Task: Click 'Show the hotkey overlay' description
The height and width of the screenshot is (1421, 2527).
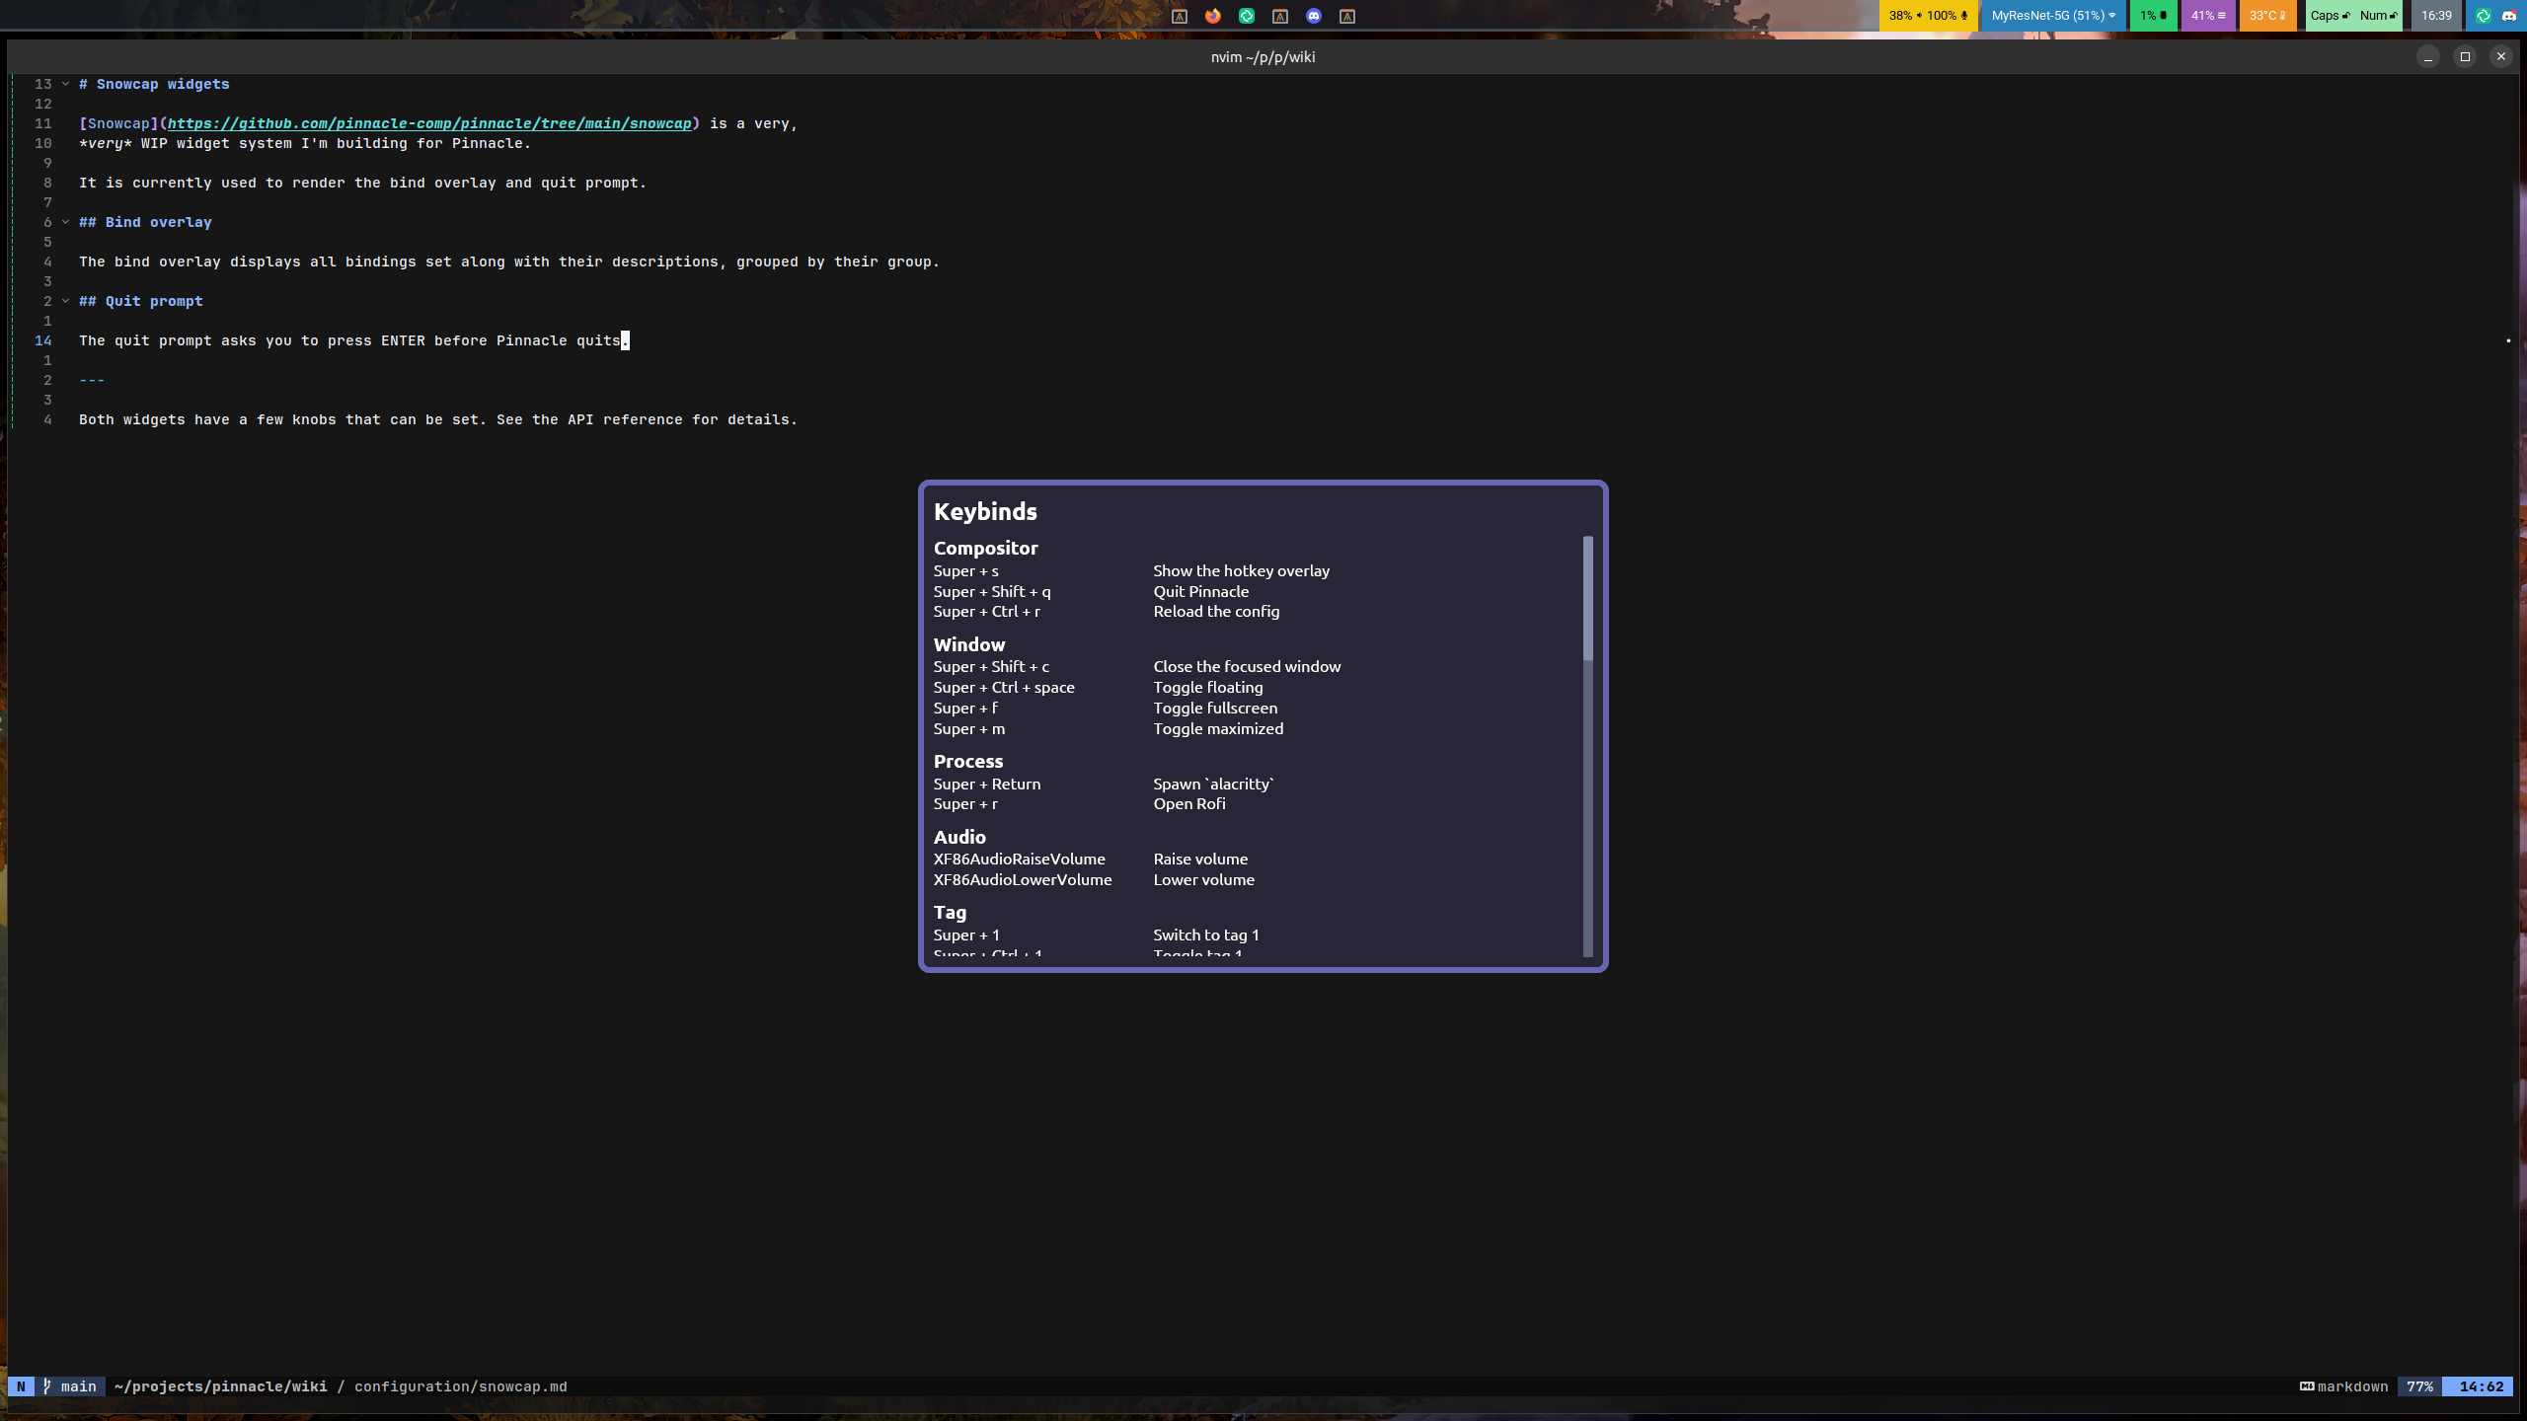Action: 1241,570
